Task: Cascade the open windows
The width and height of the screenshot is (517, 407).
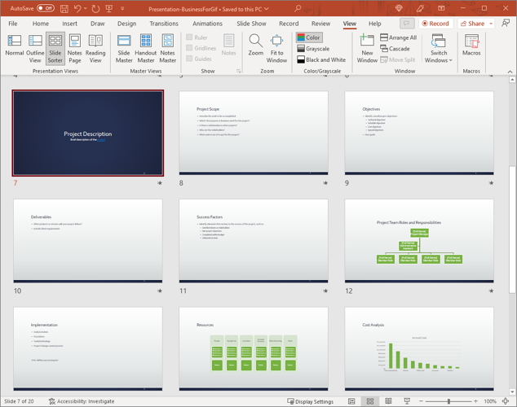Action: pyautogui.click(x=395, y=49)
